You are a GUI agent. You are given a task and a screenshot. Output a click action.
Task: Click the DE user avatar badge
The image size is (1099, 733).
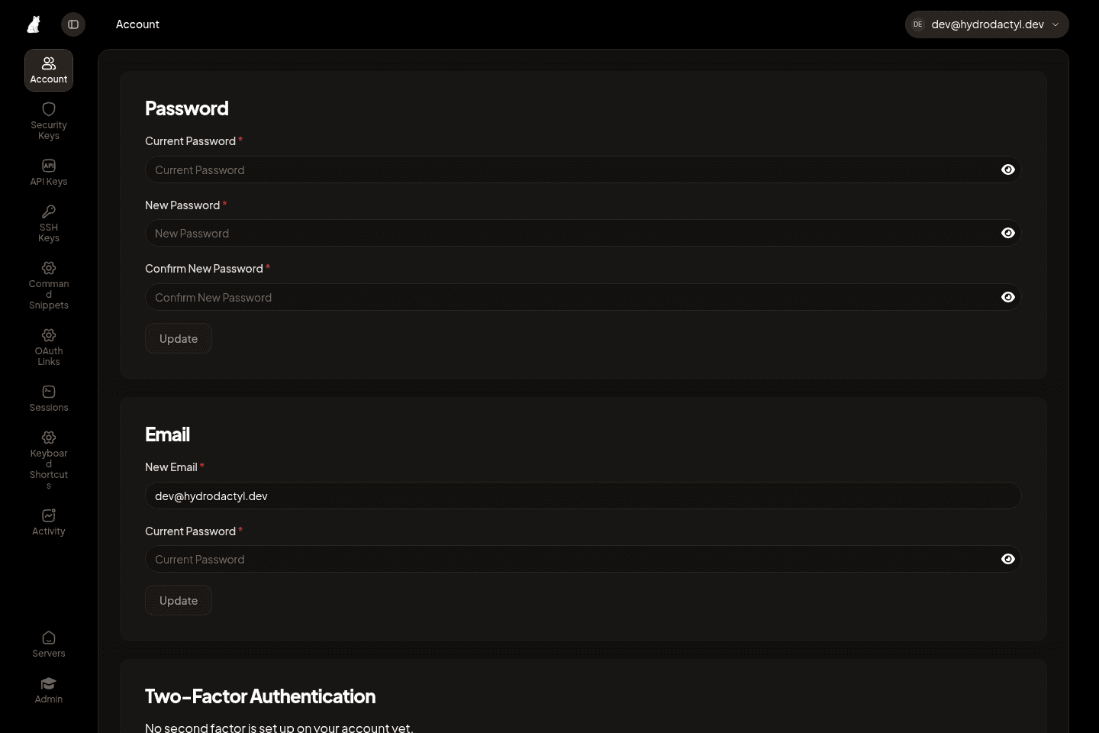[x=918, y=24]
